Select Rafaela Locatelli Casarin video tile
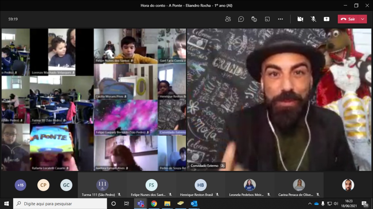Screen dimensions: 373x209 pos(62,147)
